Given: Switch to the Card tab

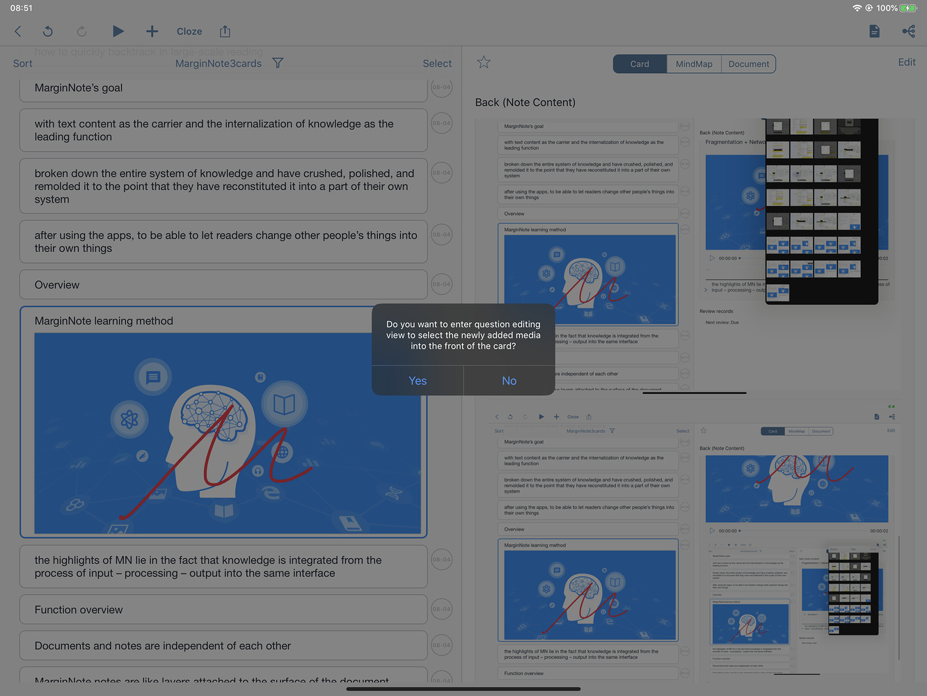Looking at the screenshot, I should 640,64.
